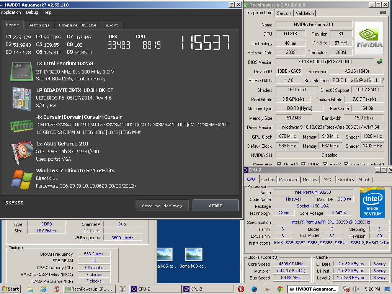Click the START benchmark button

(x=216, y=206)
